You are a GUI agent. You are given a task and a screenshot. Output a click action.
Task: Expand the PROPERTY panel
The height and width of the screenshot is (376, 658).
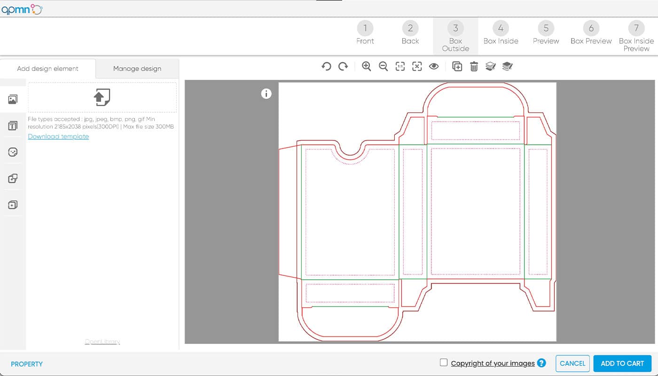pyautogui.click(x=27, y=364)
